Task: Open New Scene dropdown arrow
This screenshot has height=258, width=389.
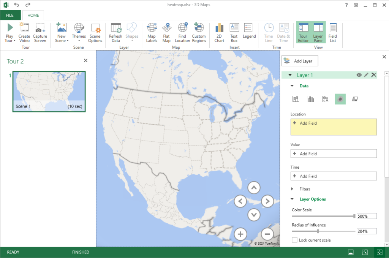Action: point(68,41)
